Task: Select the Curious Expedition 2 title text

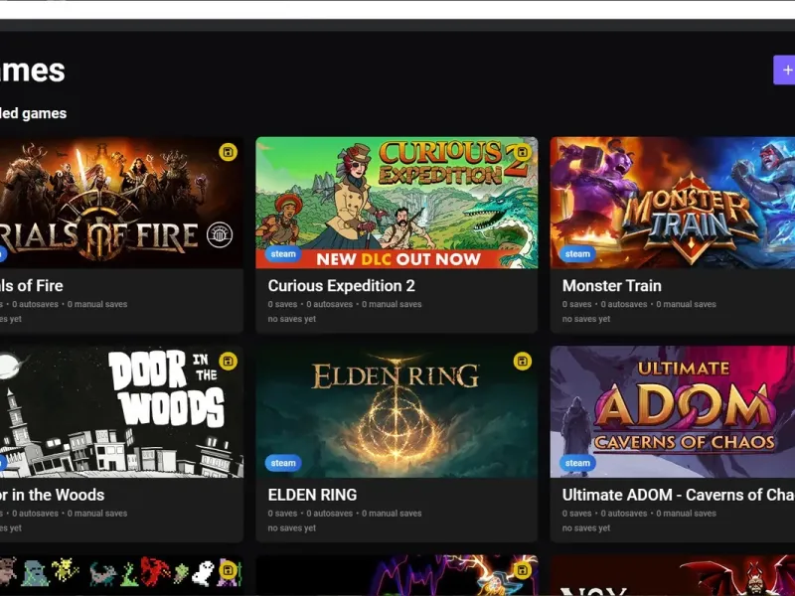Action: point(341,286)
